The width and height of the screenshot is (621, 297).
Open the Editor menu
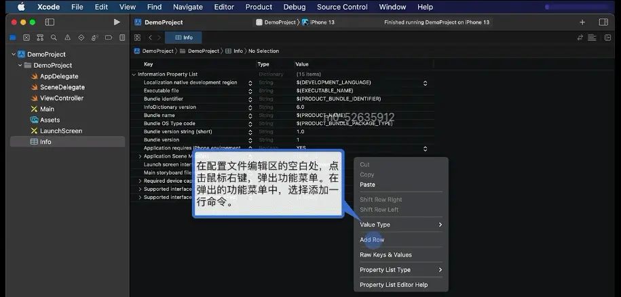224,7
